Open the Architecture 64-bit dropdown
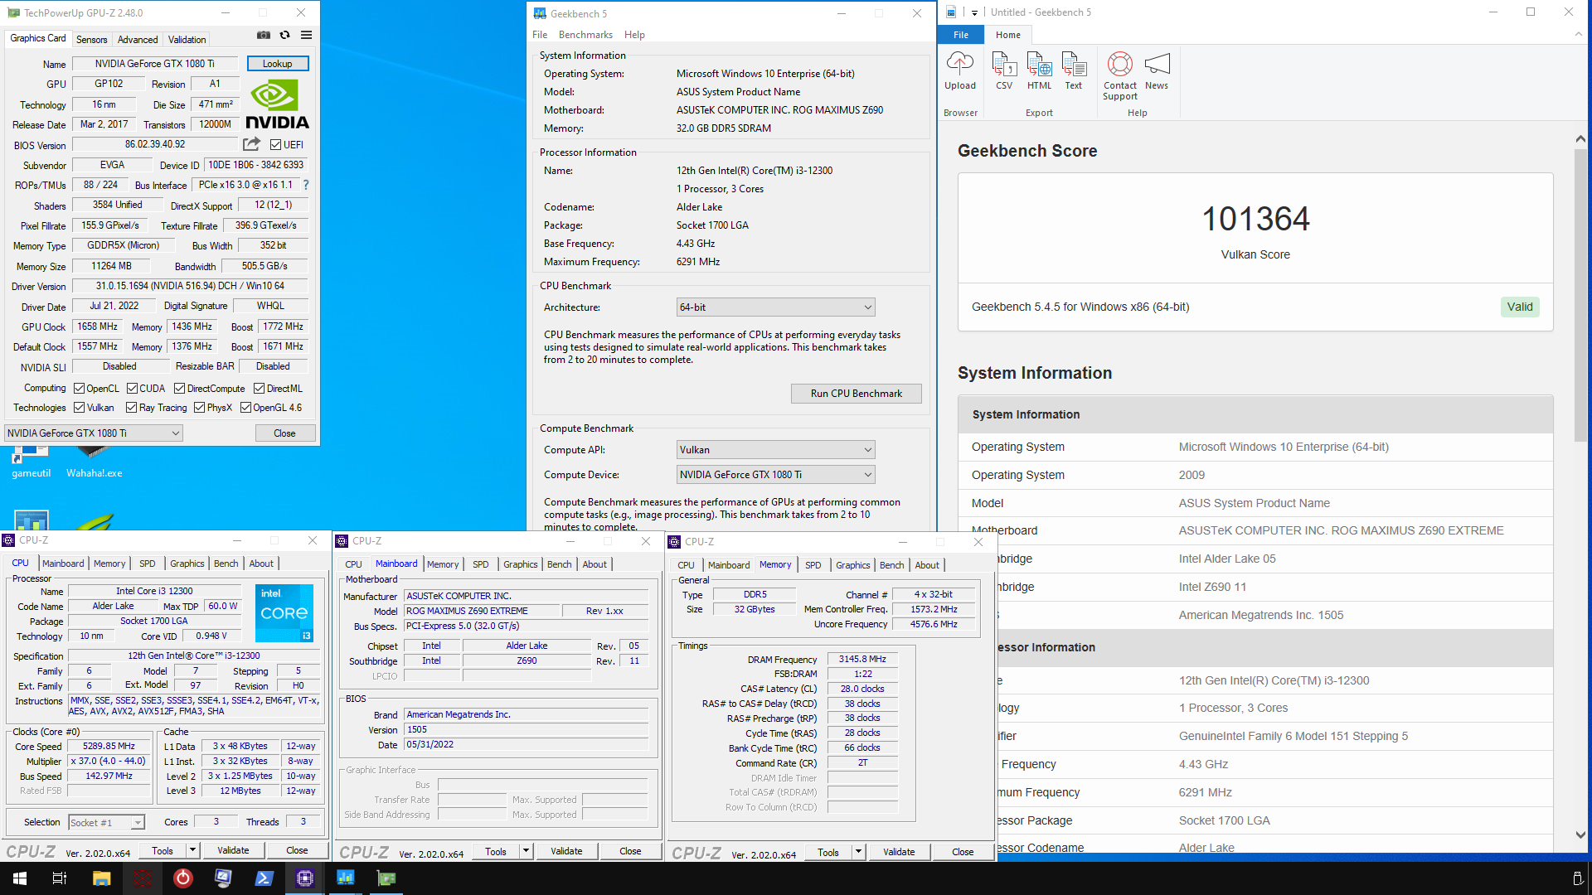Image resolution: width=1592 pixels, height=895 pixels. click(775, 307)
